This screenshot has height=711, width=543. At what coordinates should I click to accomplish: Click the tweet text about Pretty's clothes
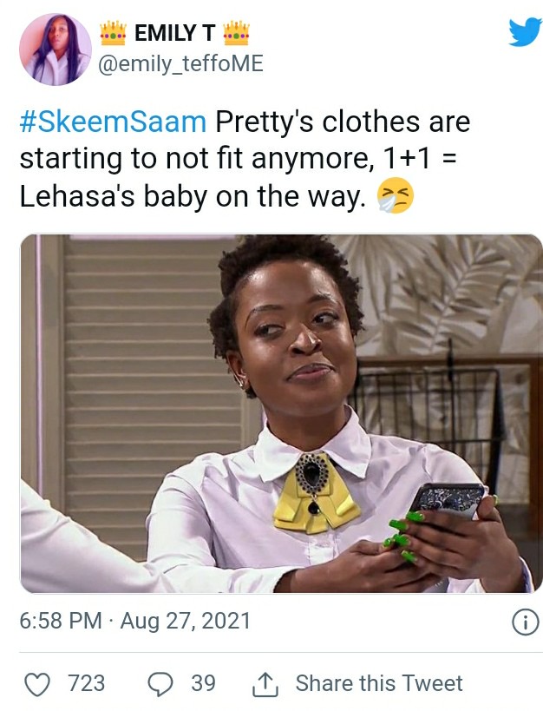coord(245,159)
